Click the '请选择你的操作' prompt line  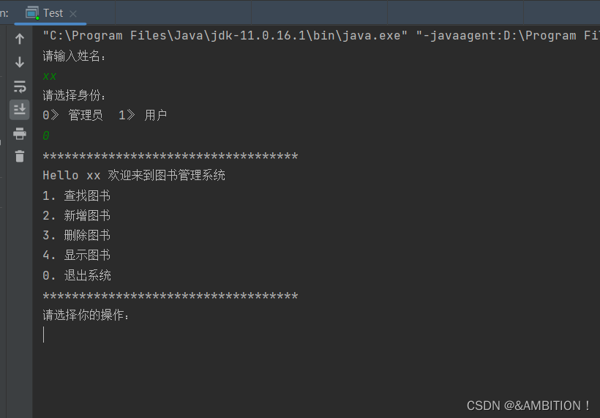click(x=86, y=315)
